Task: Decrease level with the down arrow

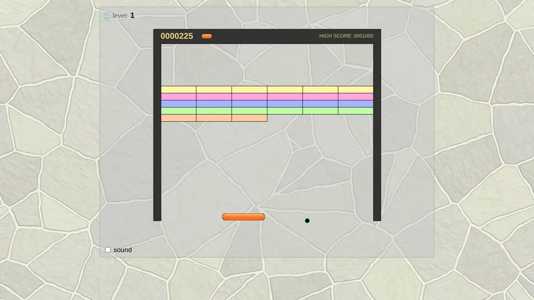Action: click(107, 18)
